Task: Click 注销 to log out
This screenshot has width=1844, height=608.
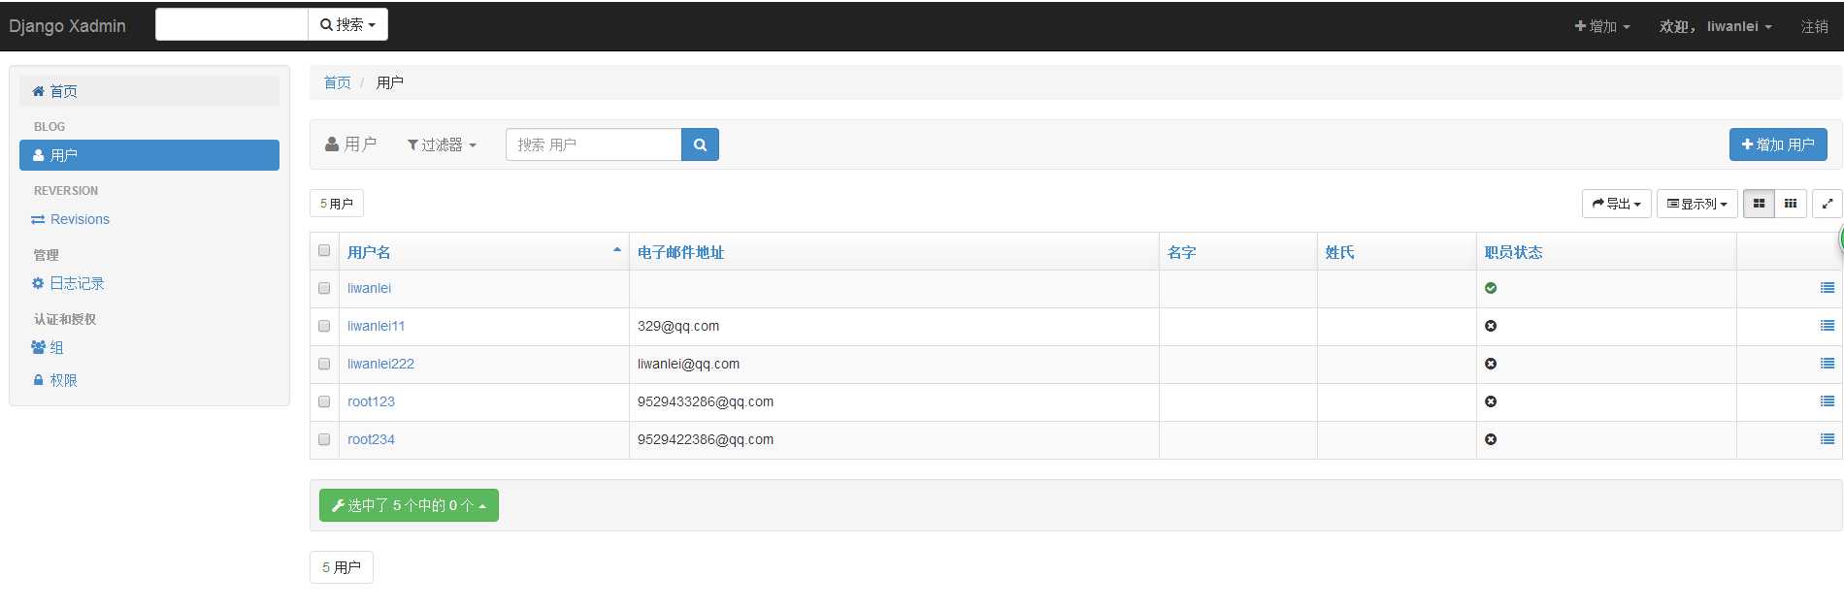Action: click(x=1815, y=26)
